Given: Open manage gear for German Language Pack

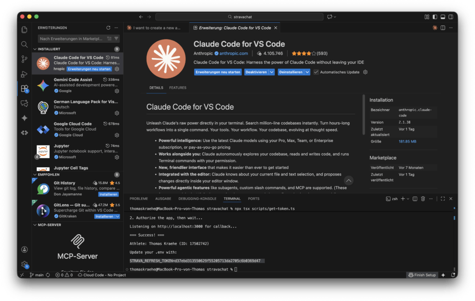Looking at the screenshot, I should (117, 113).
